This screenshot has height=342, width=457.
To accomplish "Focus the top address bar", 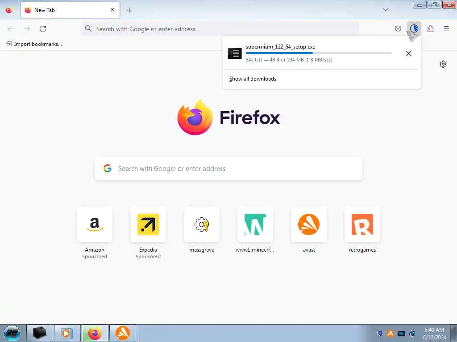I will pos(220,29).
